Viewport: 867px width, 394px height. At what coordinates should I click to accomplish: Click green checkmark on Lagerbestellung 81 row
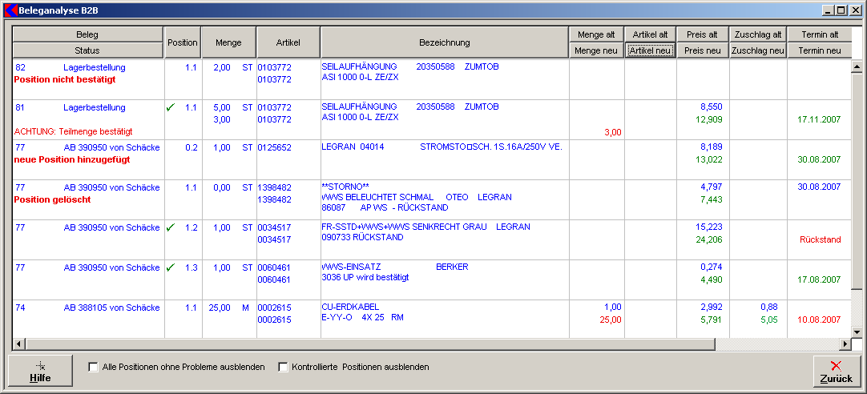click(170, 107)
